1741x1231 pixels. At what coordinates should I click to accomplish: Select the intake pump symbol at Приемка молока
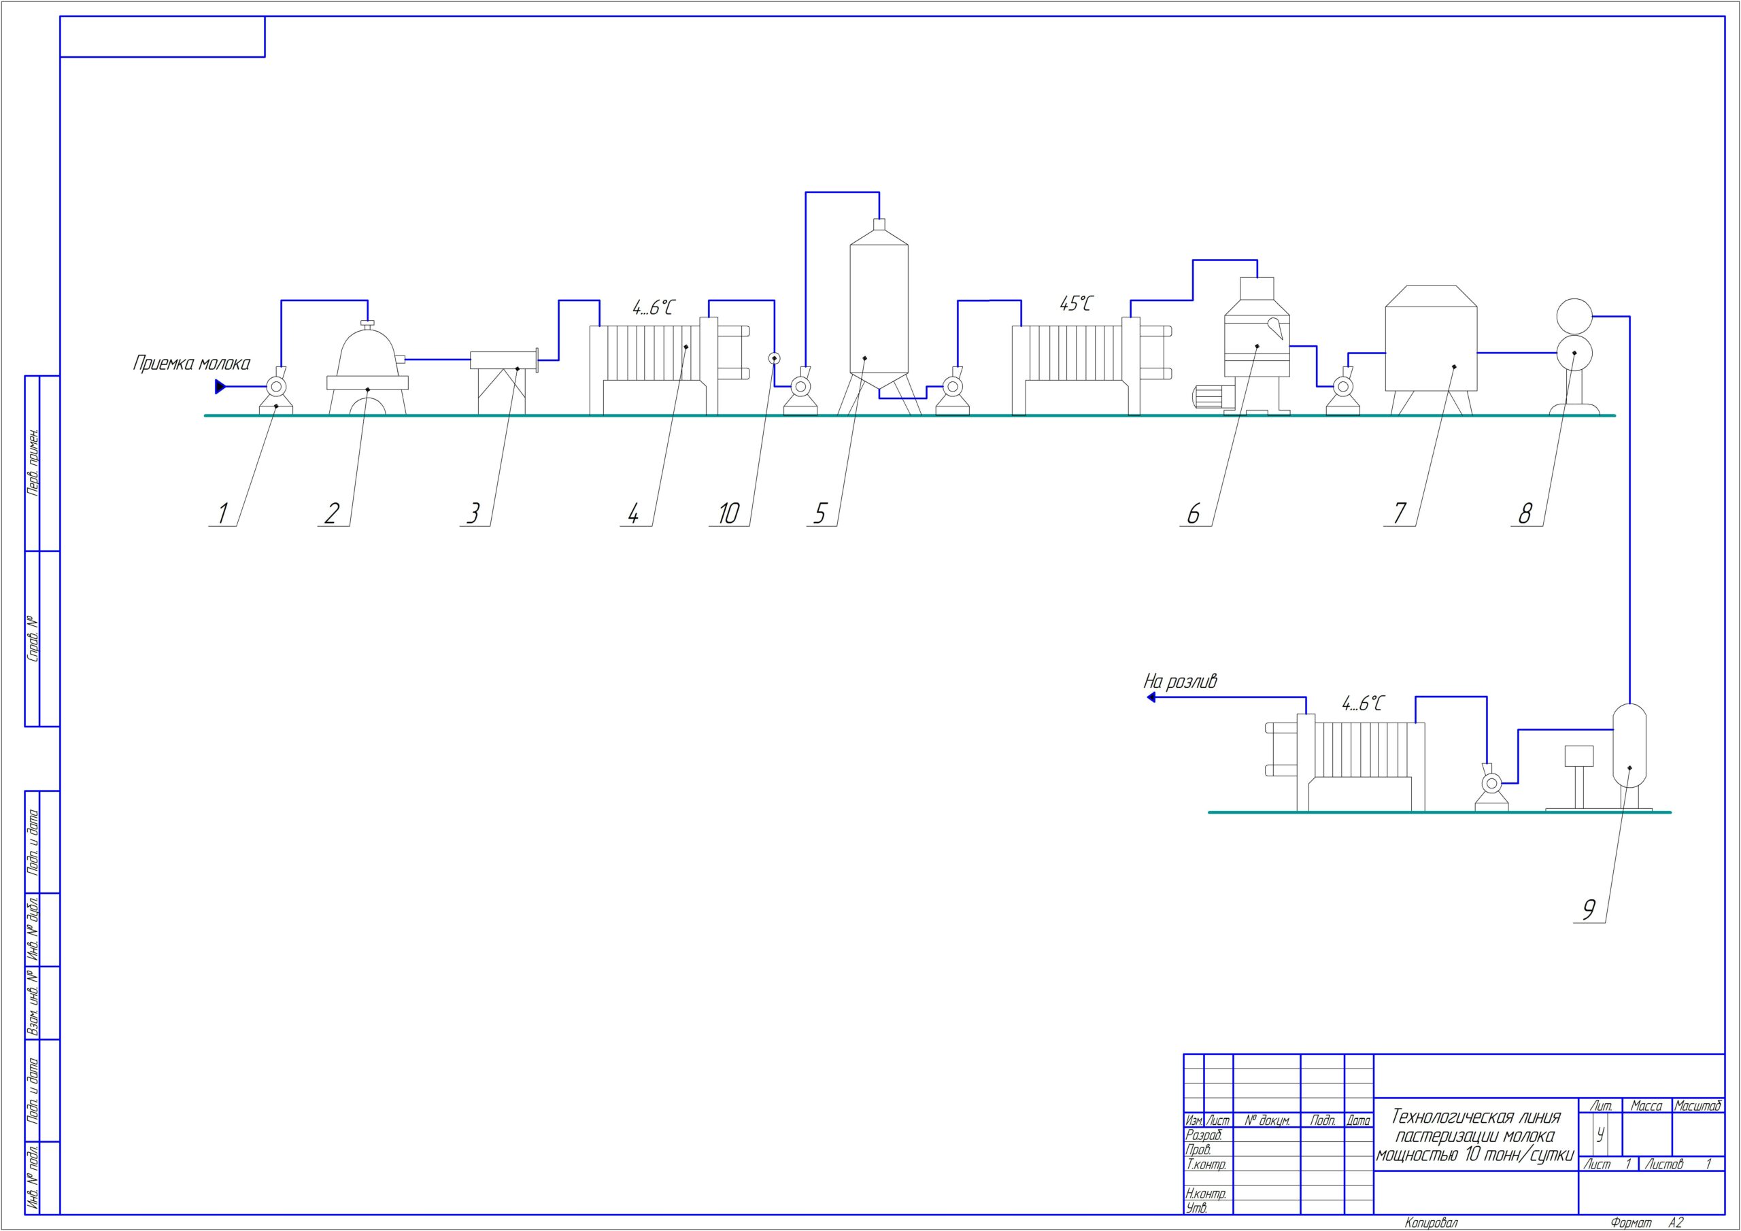click(276, 390)
